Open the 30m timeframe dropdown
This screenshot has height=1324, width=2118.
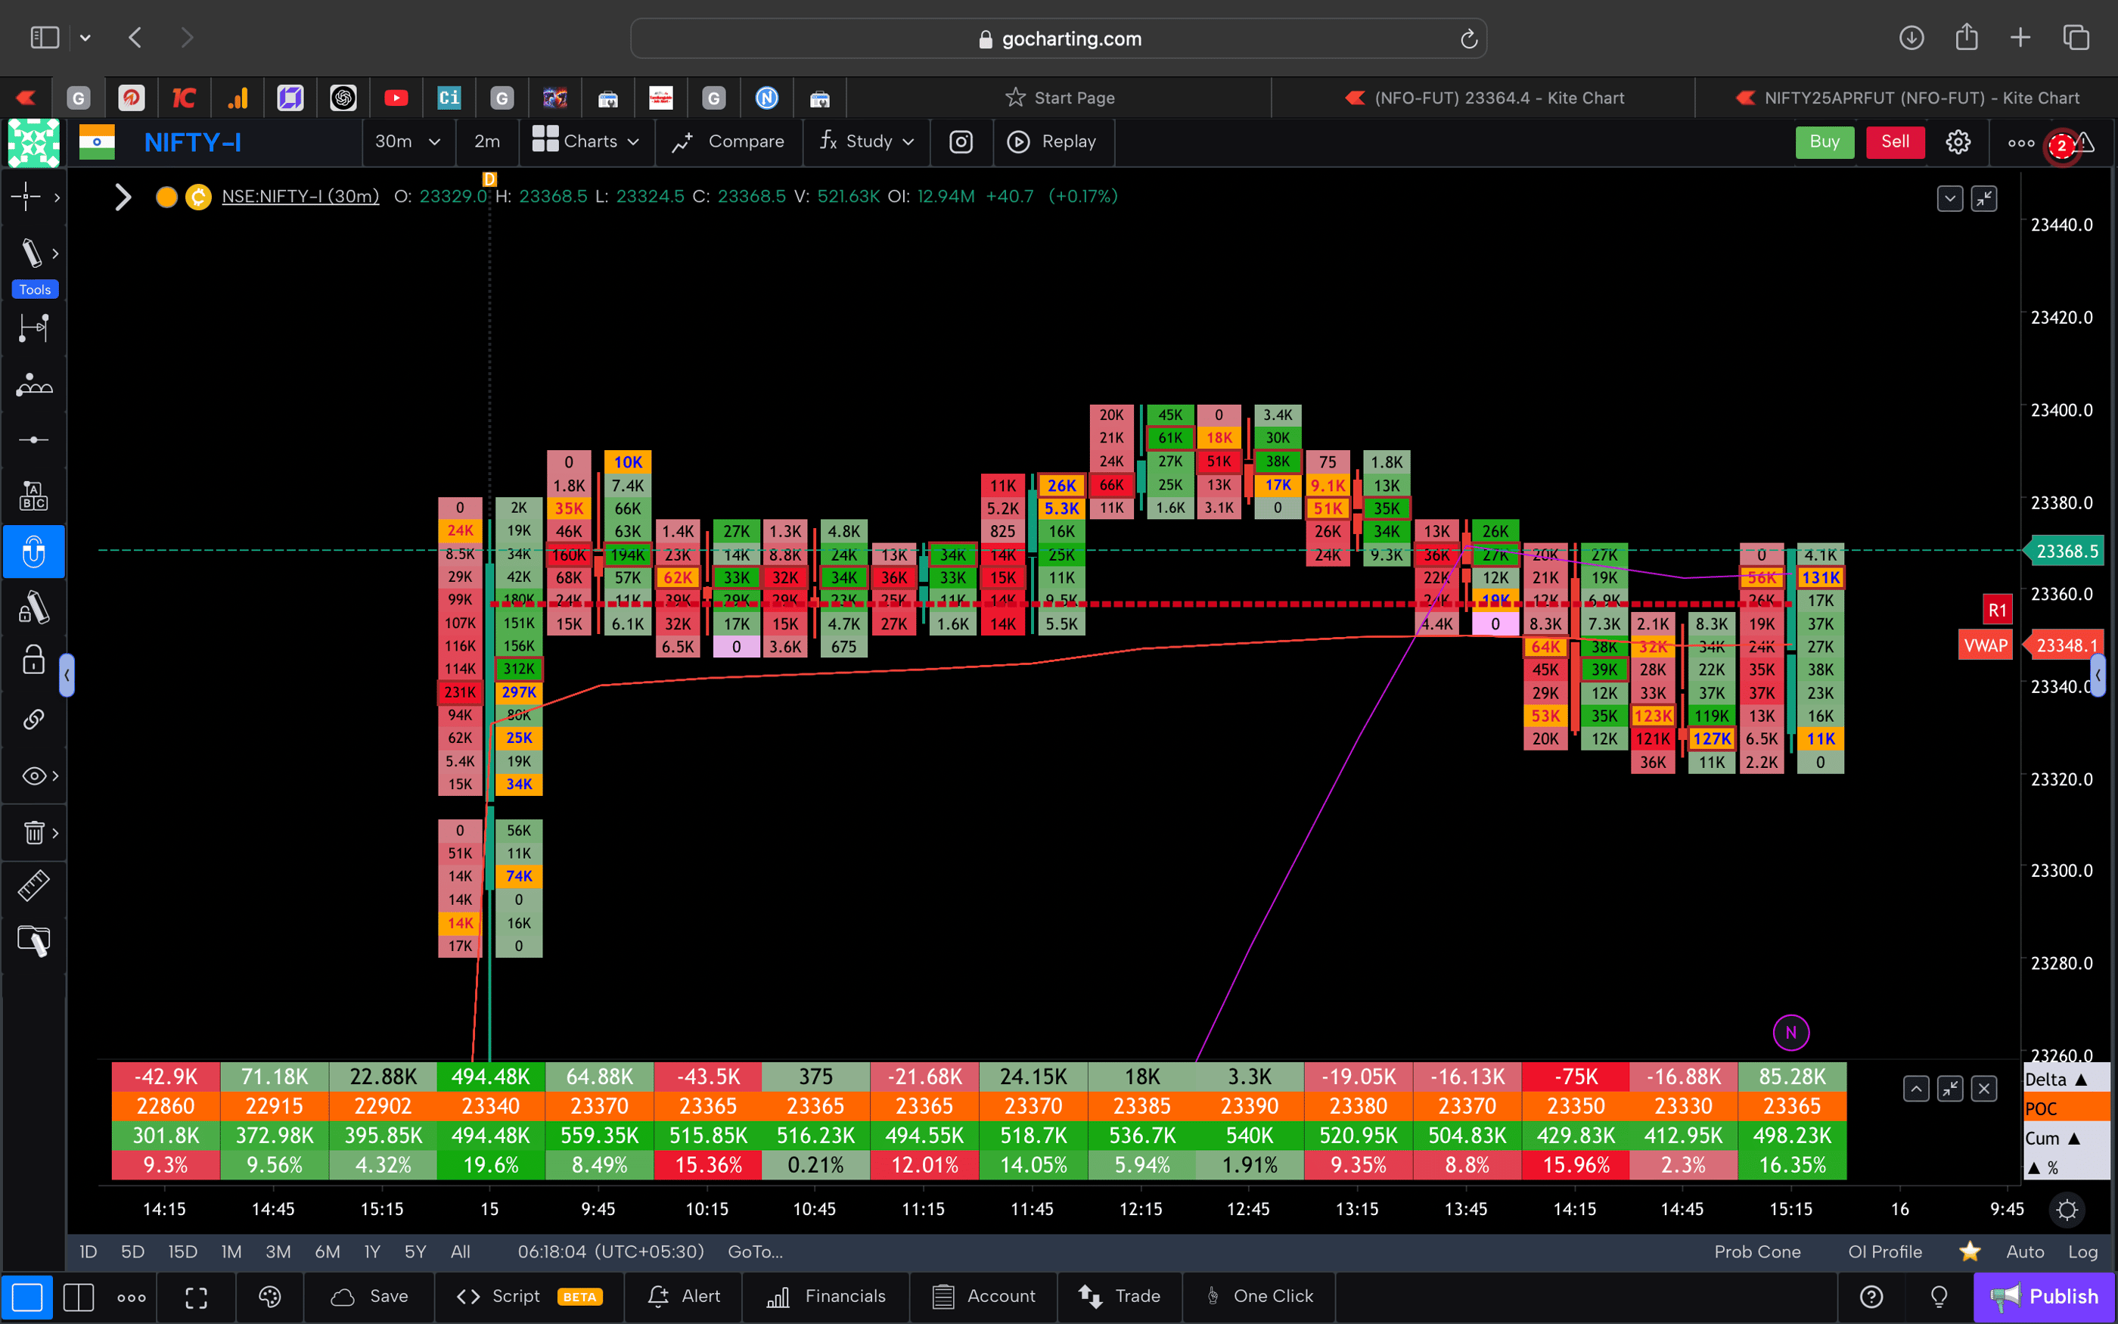(x=408, y=141)
